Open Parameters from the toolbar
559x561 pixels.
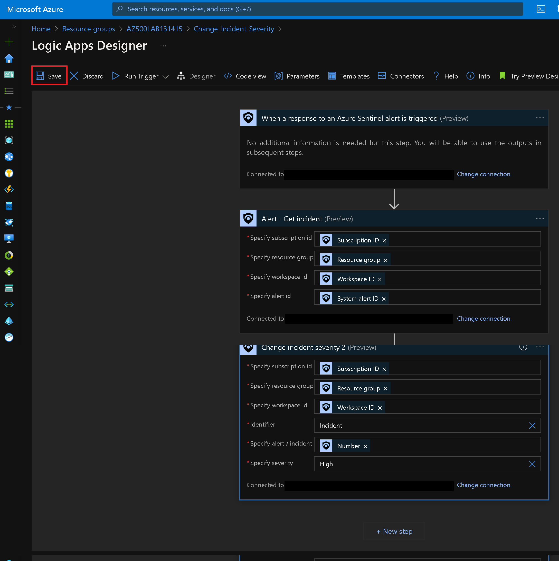click(x=297, y=76)
